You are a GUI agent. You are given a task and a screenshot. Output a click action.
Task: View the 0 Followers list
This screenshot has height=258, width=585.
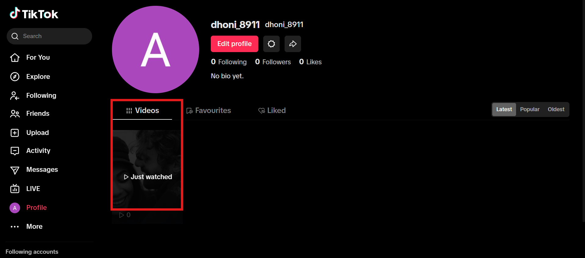273,62
